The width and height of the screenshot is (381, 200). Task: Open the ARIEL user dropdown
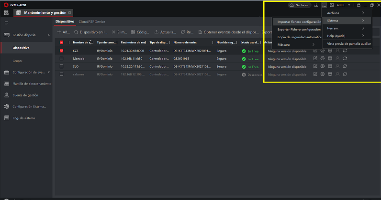click(x=343, y=5)
